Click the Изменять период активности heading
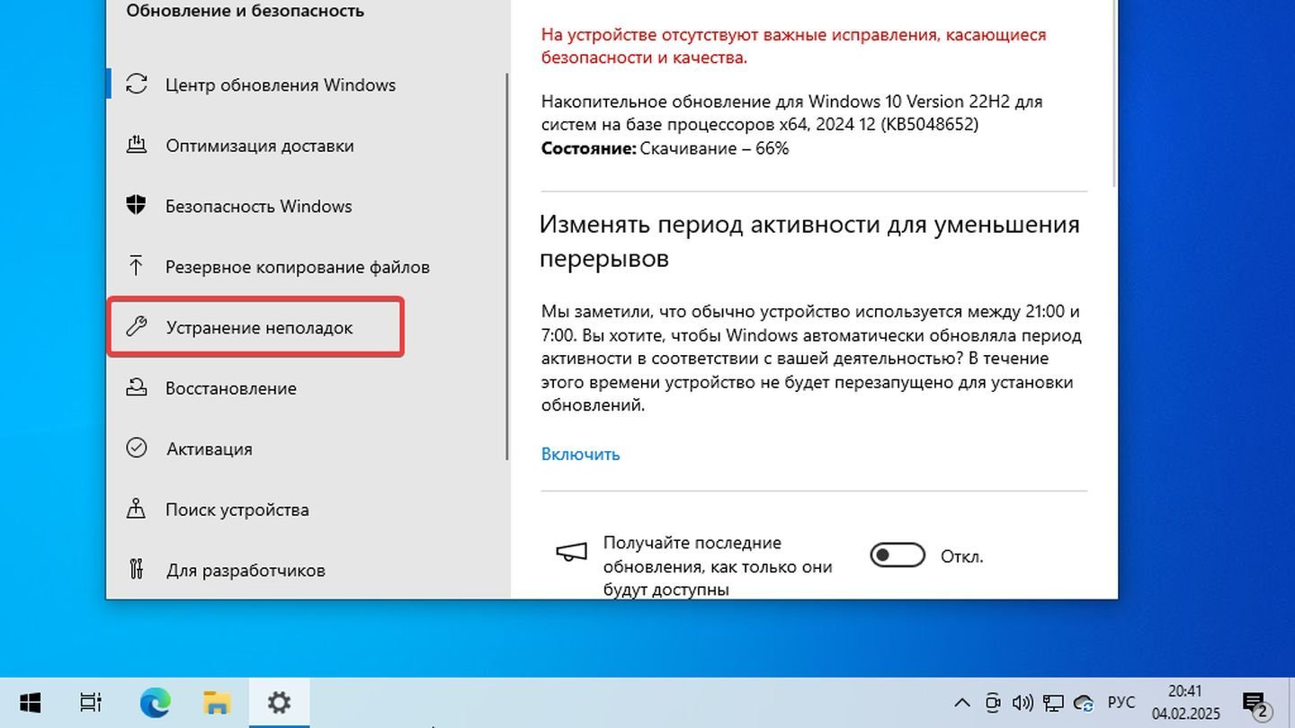Viewport: 1295px width, 728px height. tap(809, 241)
